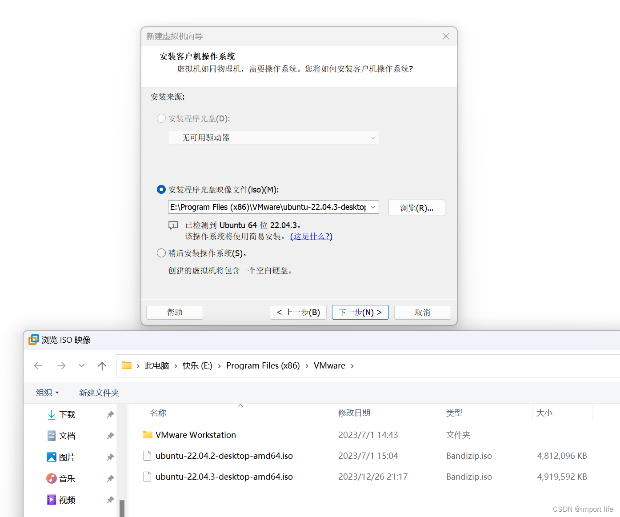This screenshot has width=620, height=517.
Task: Open 图片 in the sidebar
Action: 67,457
